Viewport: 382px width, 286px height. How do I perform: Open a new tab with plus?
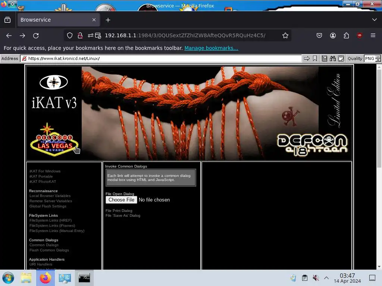click(x=108, y=20)
